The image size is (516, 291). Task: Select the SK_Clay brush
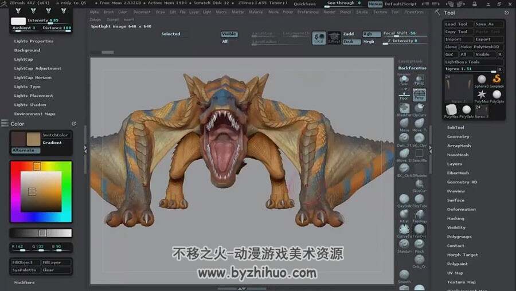419,139
